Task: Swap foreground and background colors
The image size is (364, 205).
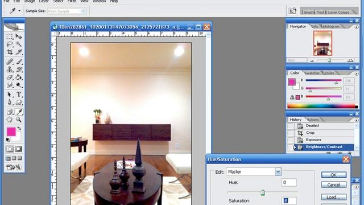Action: (19, 128)
